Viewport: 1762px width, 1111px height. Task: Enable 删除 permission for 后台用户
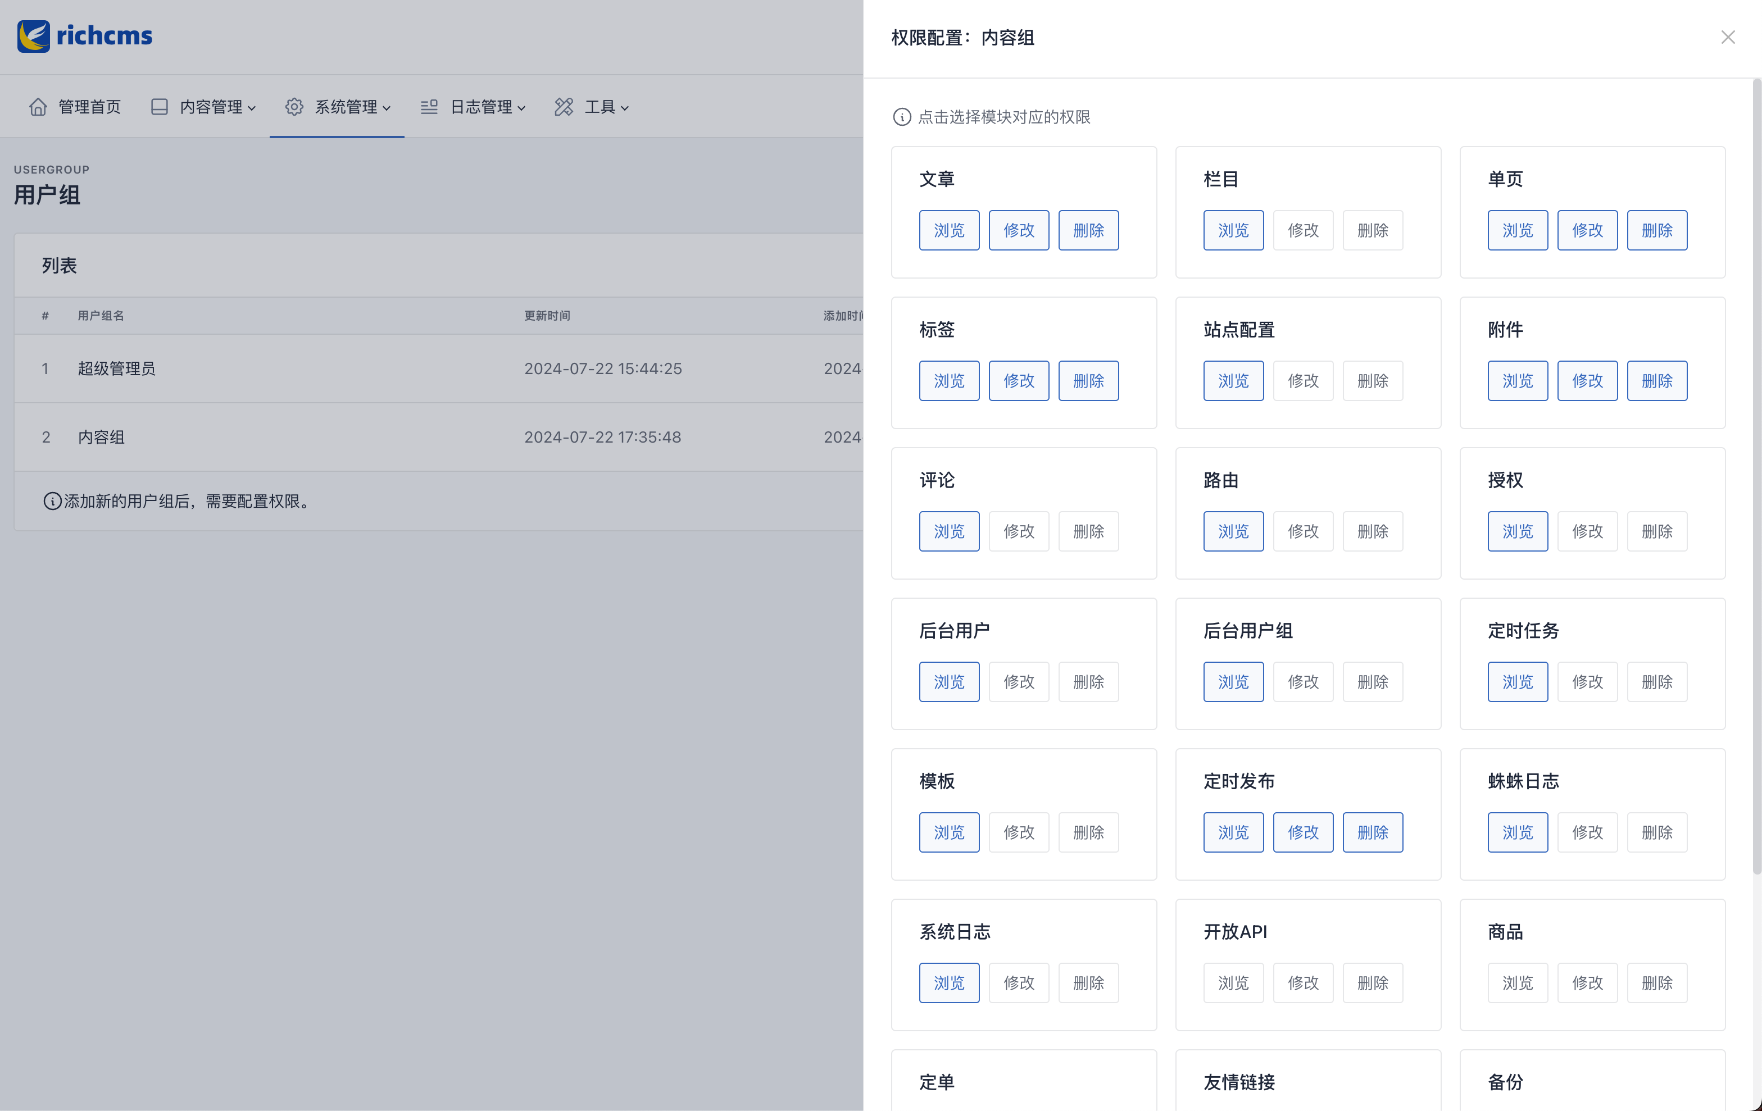point(1088,682)
